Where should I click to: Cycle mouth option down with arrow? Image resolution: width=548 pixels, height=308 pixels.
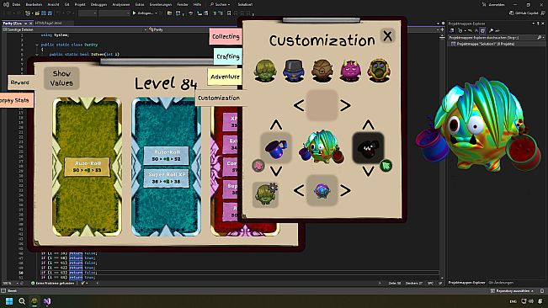[x=368, y=172]
